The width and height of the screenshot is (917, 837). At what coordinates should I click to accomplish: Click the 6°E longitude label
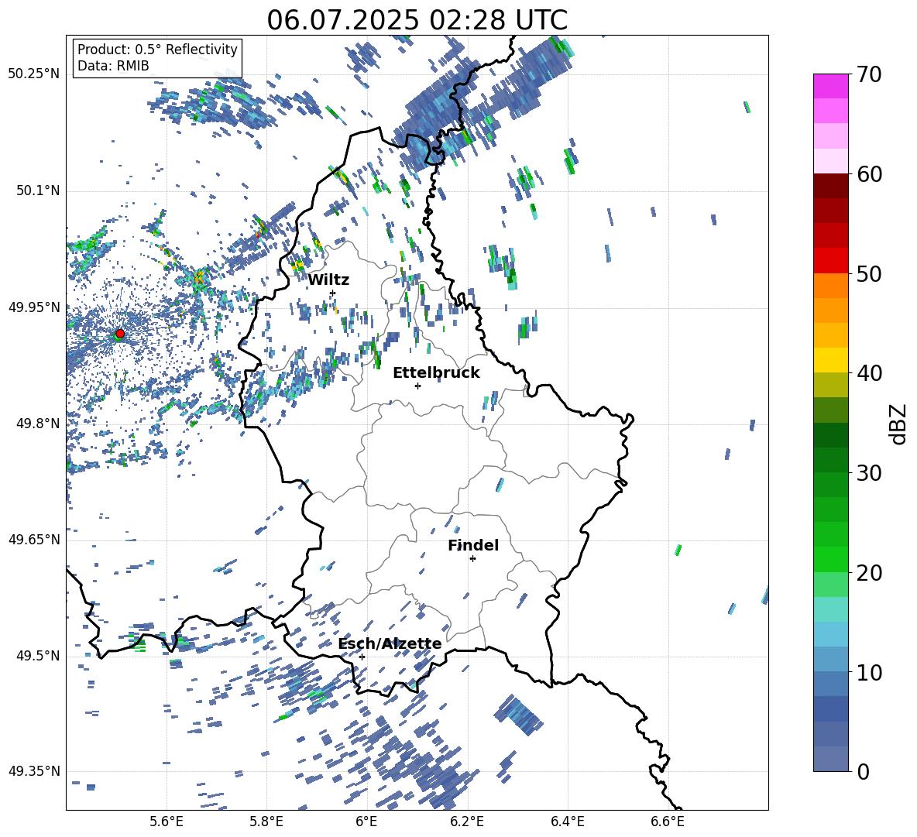click(x=366, y=822)
